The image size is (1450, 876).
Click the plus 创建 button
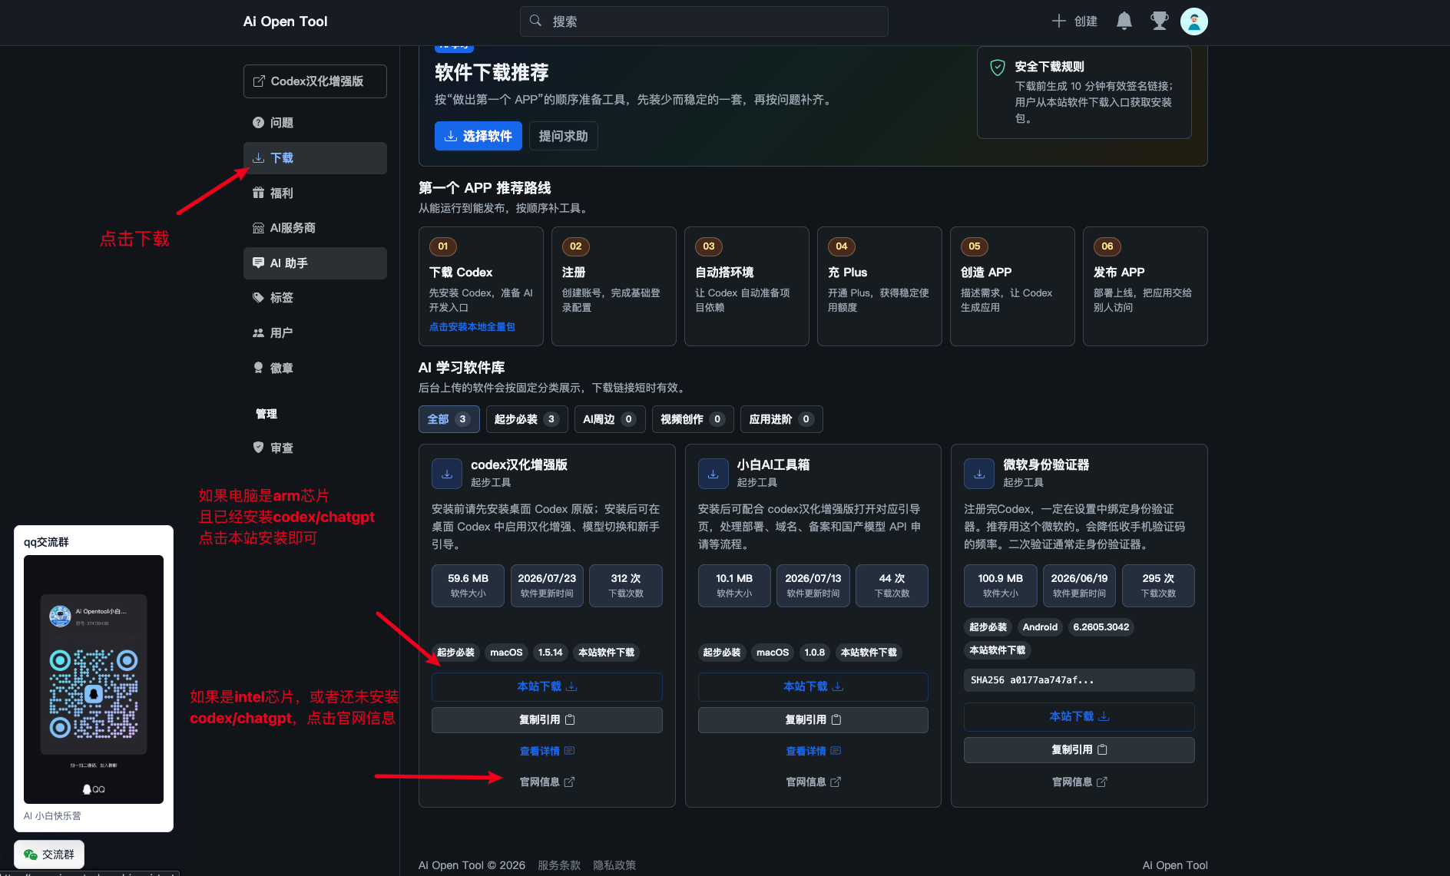[x=1074, y=21]
